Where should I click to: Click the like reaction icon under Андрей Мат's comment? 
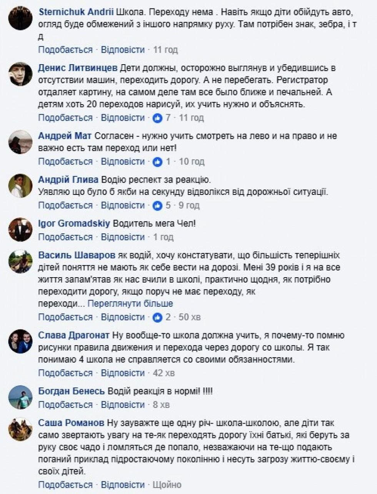(157, 162)
